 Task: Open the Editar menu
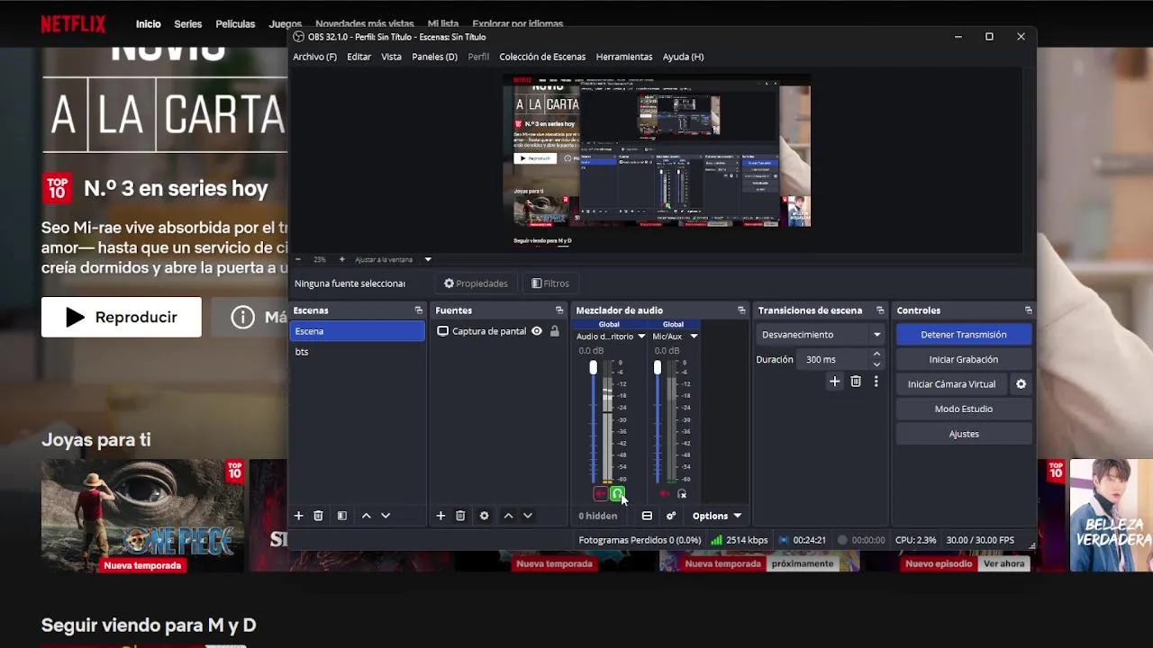pos(359,57)
